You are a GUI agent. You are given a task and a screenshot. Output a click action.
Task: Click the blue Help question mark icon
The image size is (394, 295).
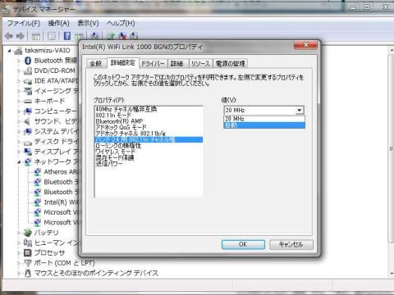click(67, 36)
